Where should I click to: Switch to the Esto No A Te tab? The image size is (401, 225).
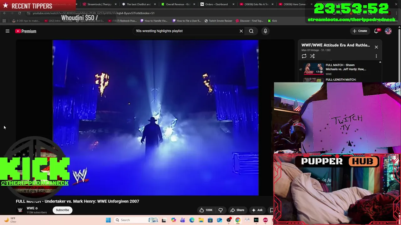[256, 4]
